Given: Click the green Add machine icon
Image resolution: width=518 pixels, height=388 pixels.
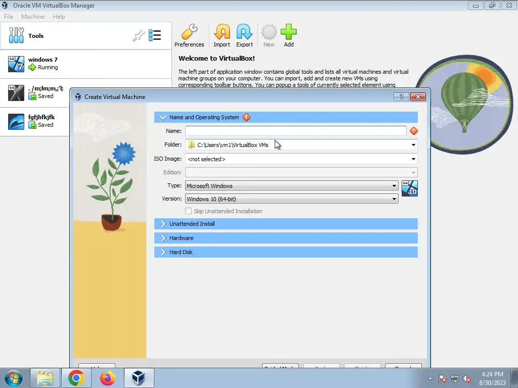Looking at the screenshot, I should tap(289, 36).
